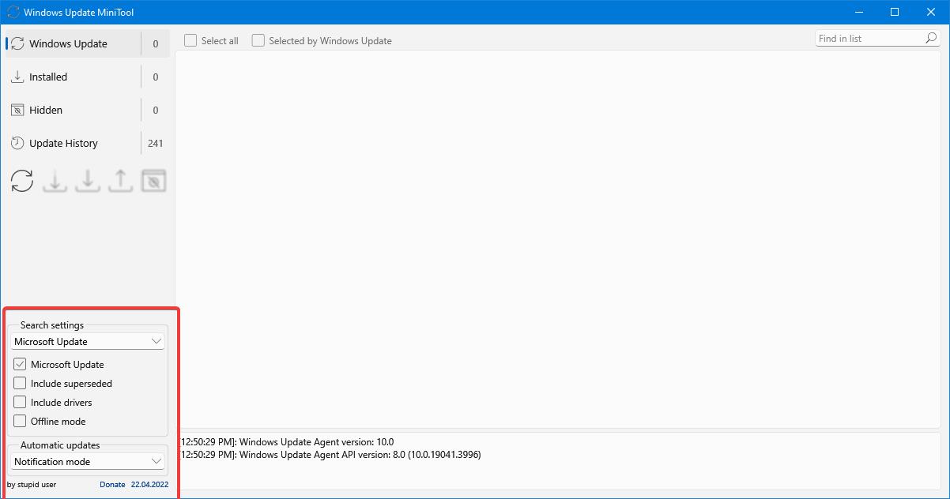The width and height of the screenshot is (950, 499).
Task: Enable Offline mode checkbox
Action: click(20, 421)
